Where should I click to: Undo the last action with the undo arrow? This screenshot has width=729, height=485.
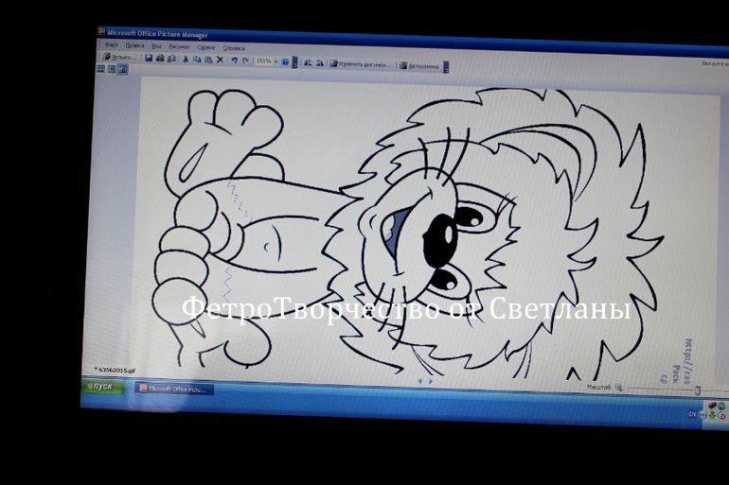(x=234, y=61)
